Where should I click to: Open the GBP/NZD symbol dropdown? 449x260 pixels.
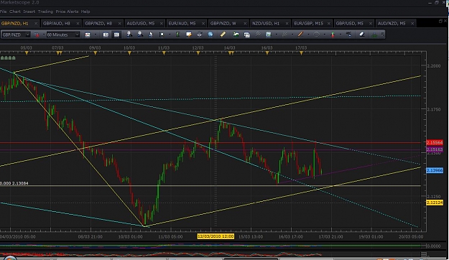pyautogui.click(x=16, y=34)
